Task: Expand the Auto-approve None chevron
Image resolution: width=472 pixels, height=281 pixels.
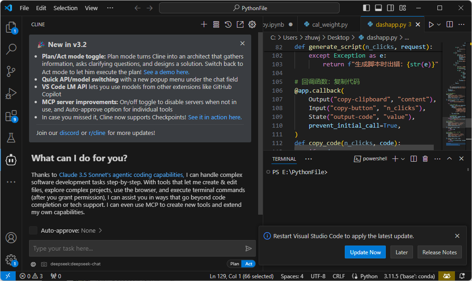Action: pos(100,230)
